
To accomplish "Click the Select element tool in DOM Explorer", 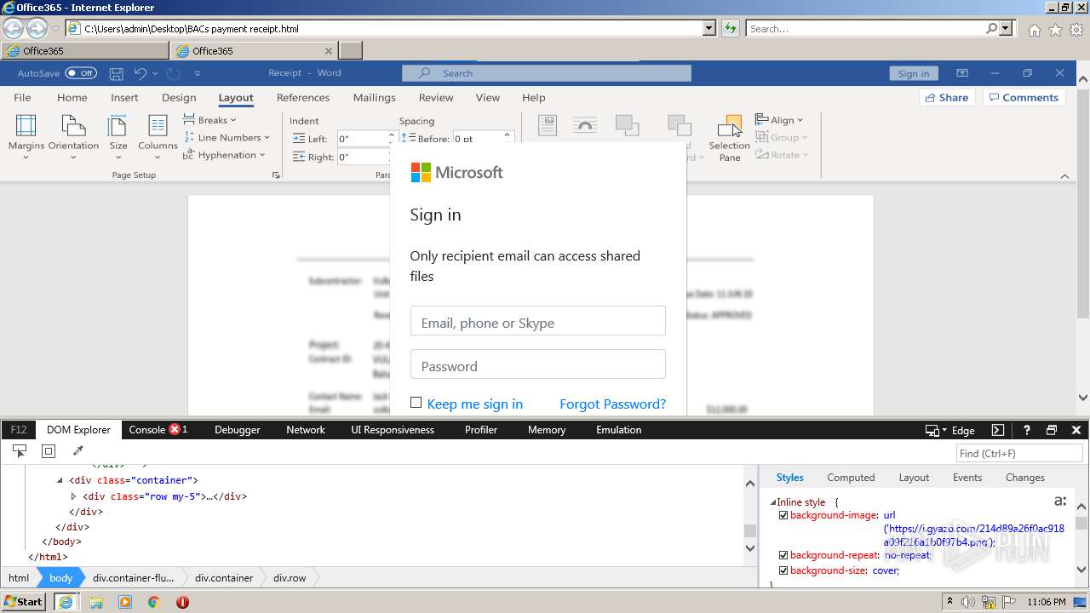I will (20, 451).
